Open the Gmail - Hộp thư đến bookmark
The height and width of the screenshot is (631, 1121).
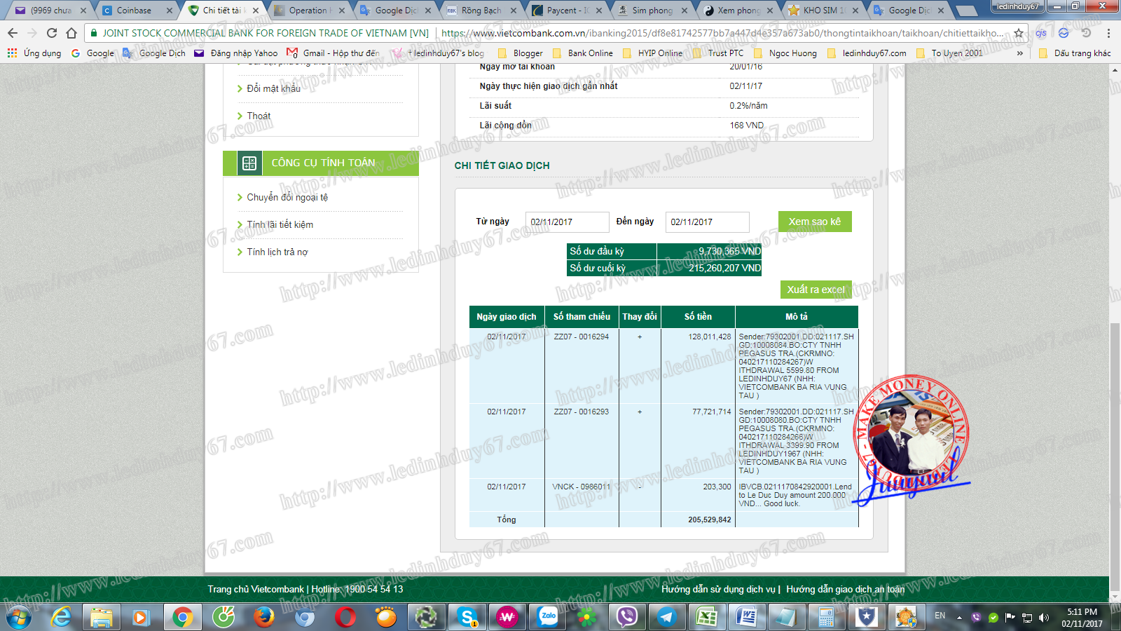[x=333, y=53]
